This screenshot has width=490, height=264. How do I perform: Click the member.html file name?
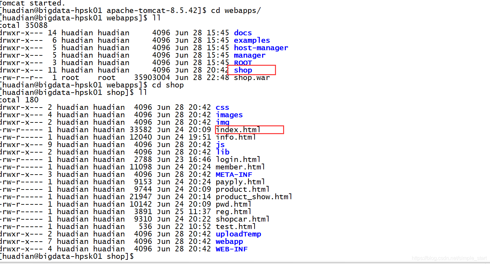tap(241, 167)
